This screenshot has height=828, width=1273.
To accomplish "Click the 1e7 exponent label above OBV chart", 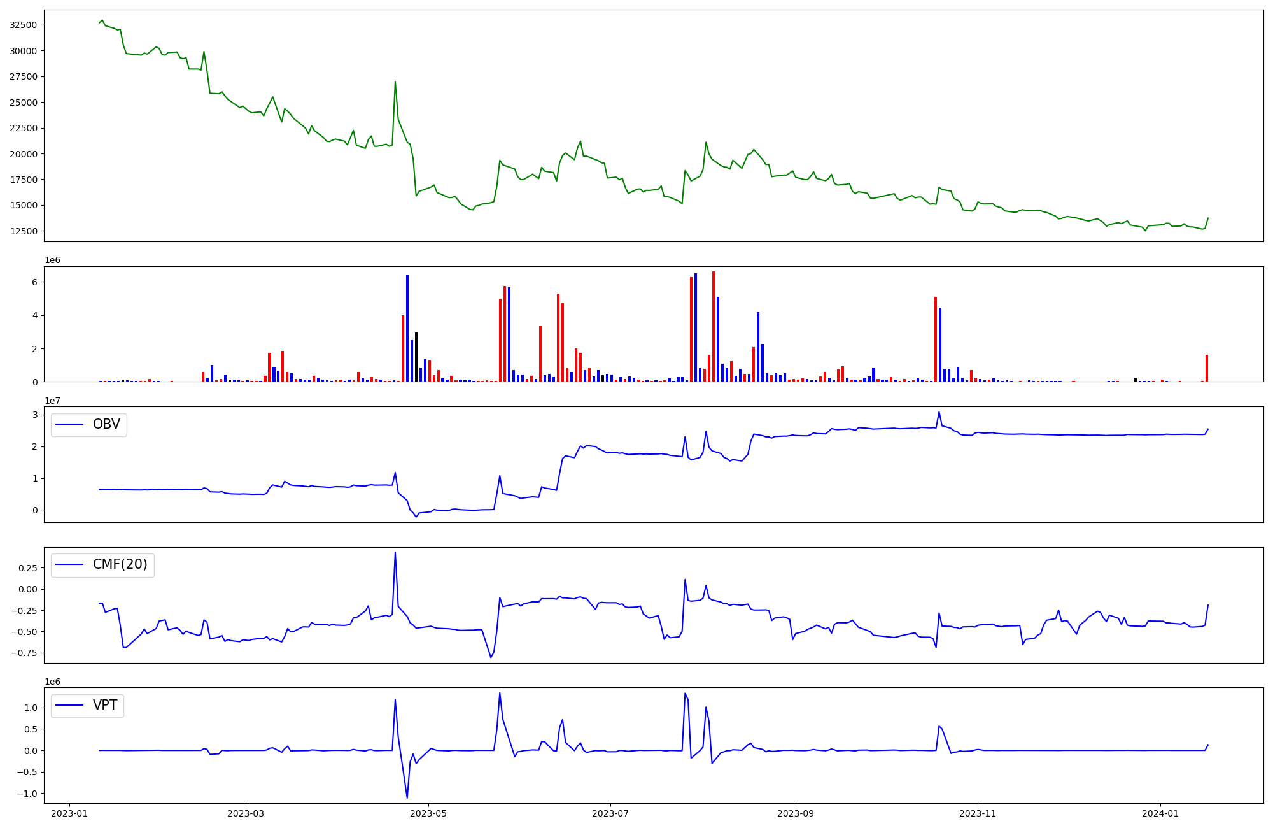I will [x=52, y=401].
